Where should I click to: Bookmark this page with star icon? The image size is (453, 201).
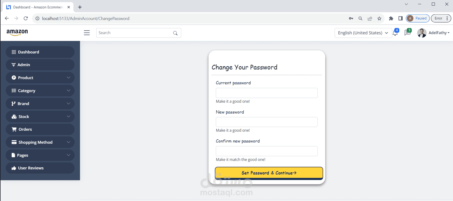pos(379,18)
